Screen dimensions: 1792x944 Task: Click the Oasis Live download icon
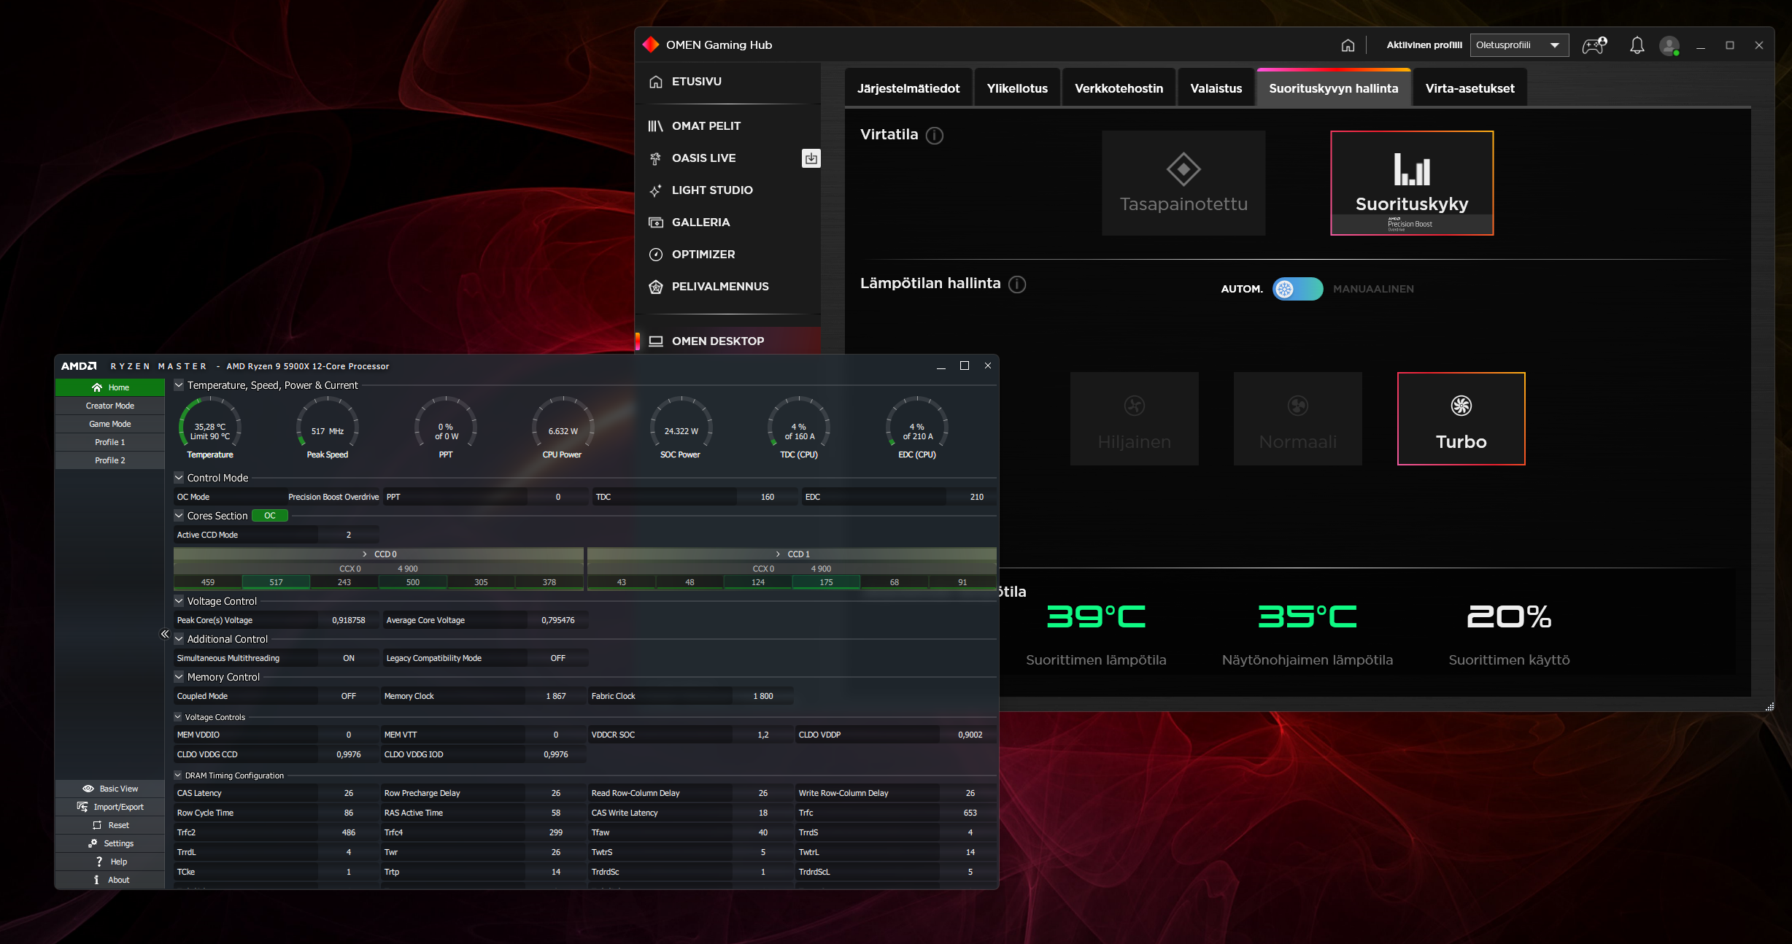coord(810,158)
